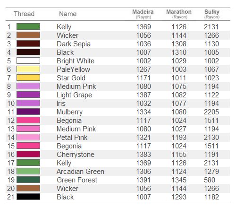
Task: Select the Green Forest swatch in row 19
Action: point(28,180)
